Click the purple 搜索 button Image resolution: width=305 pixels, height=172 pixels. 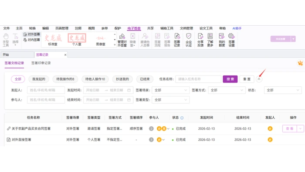click(x=230, y=79)
